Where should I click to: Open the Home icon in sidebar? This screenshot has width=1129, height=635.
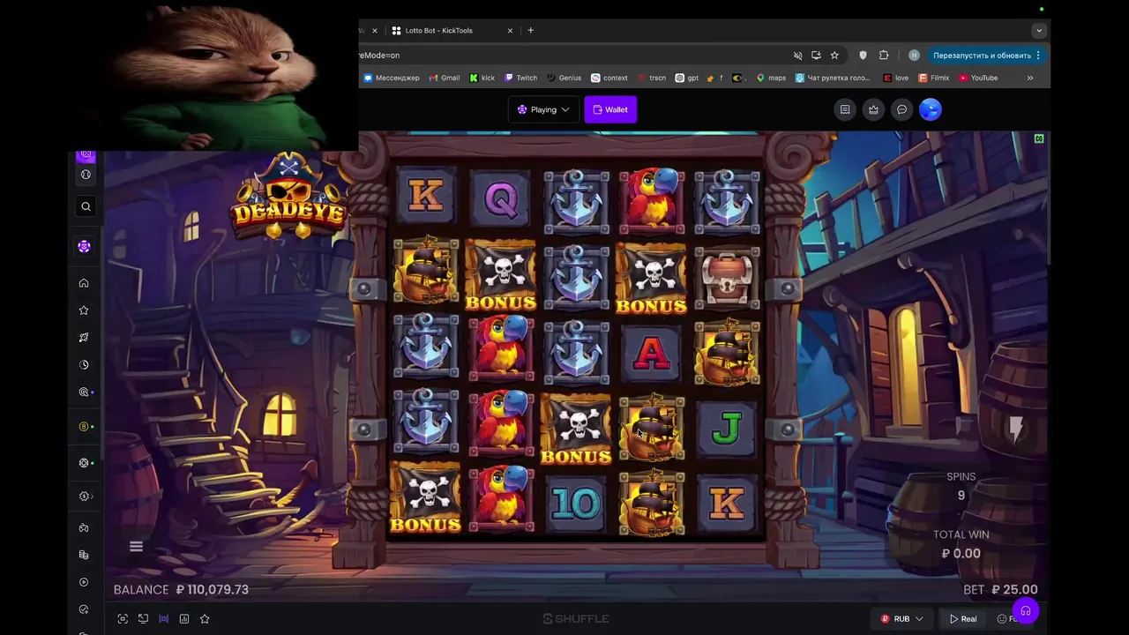click(x=84, y=283)
